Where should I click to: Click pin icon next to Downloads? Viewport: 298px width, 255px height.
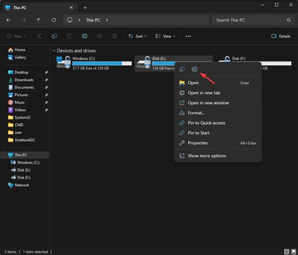pos(46,80)
